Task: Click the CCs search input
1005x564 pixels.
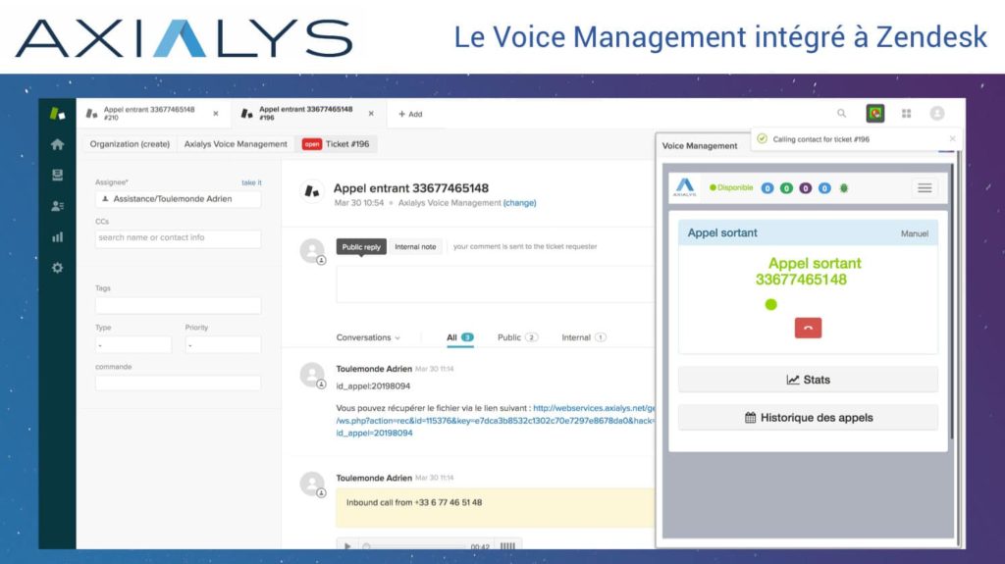Action: click(x=179, y=237)
